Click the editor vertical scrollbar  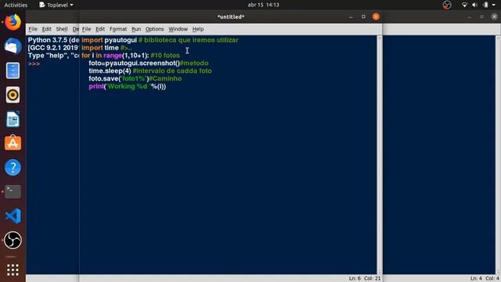tap(379, 154)
